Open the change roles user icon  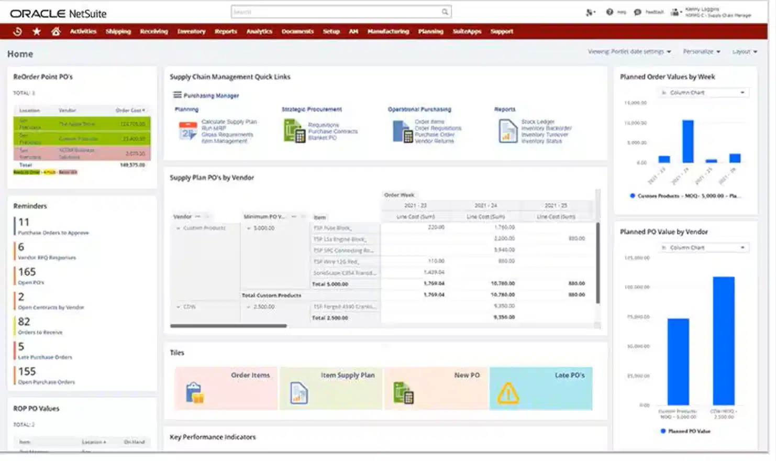coord(676,12)
